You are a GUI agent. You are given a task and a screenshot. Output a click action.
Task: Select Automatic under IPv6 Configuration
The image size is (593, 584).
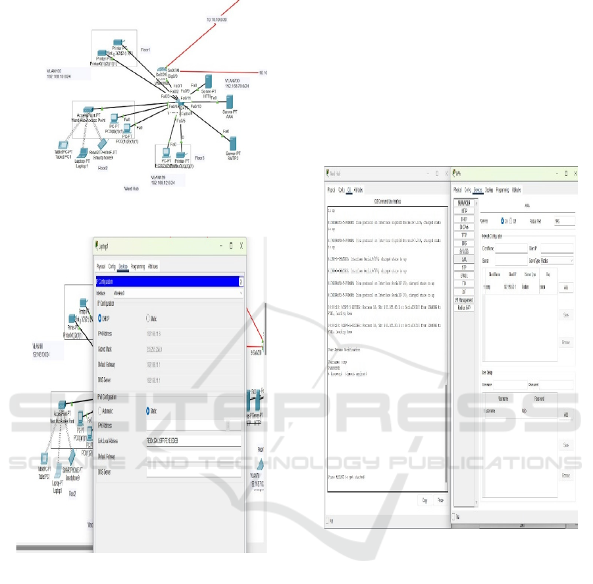pos(100,410)
